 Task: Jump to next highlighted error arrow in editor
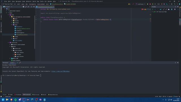coord(150,9)
